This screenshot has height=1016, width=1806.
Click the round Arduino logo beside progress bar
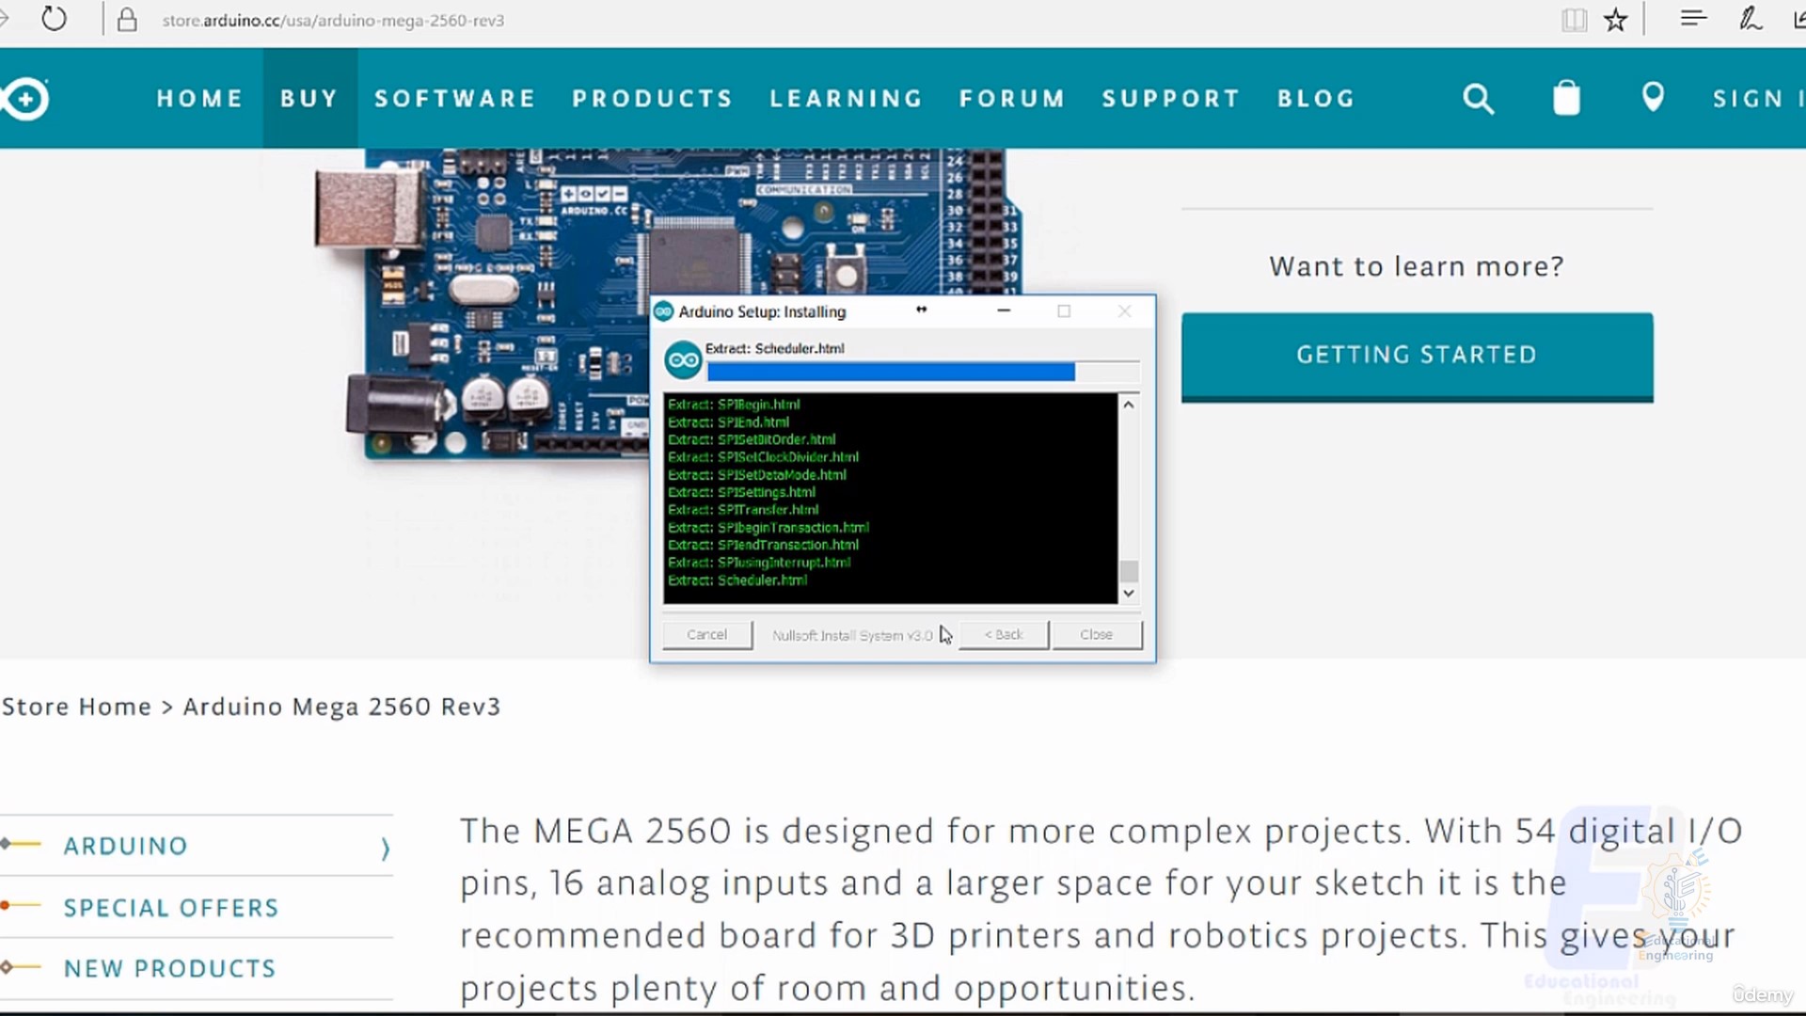683,360
